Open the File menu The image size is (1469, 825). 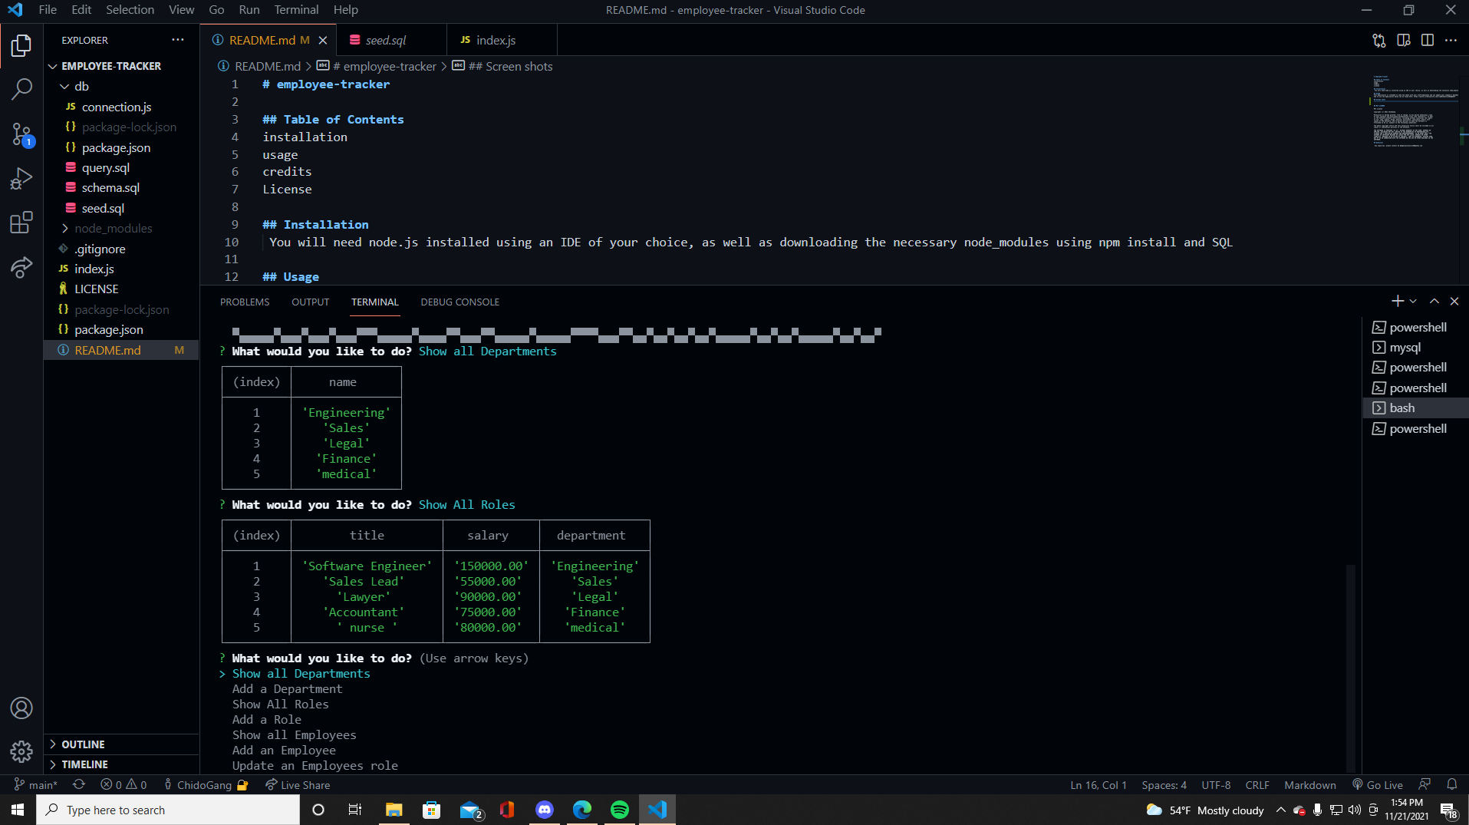pos(48,9)
